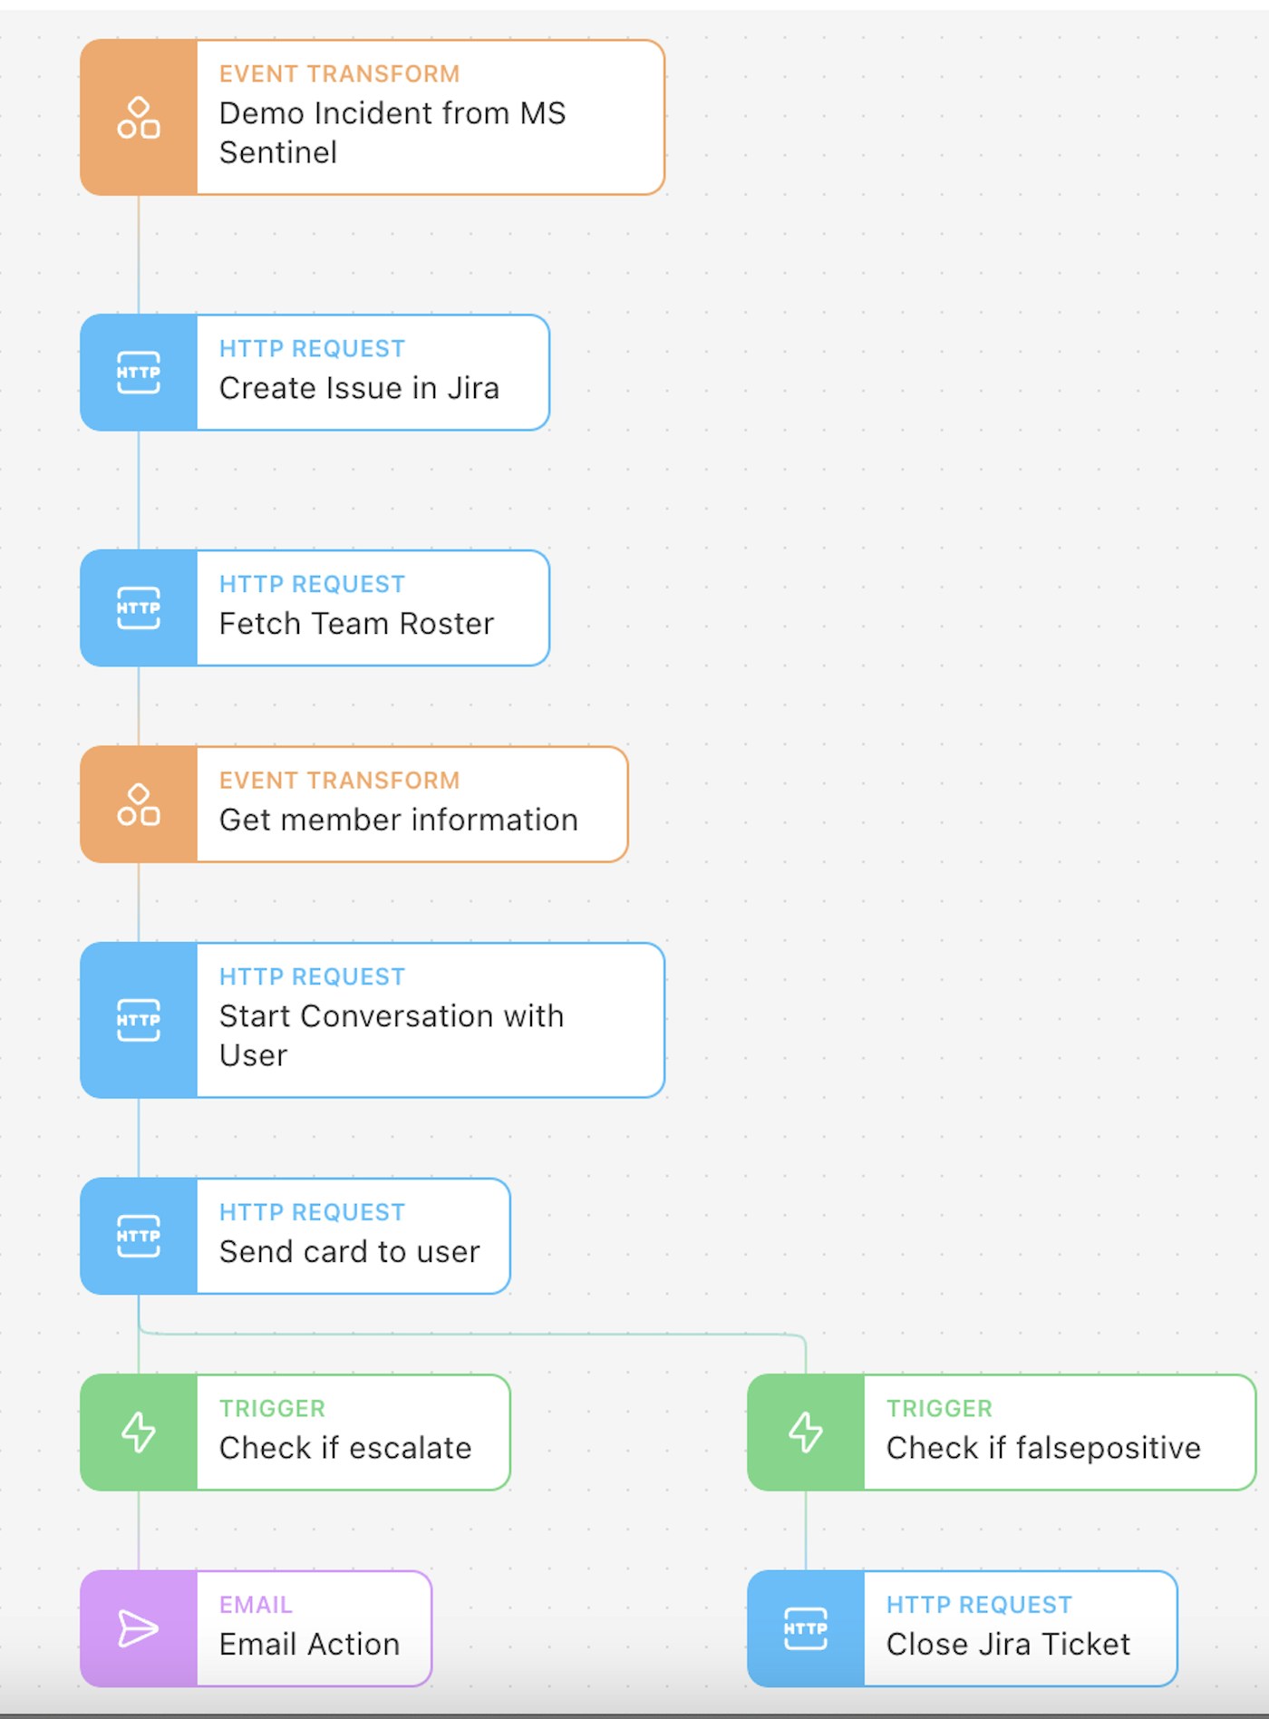The width and height of the screenshot is (1269, 1719).
Task: Select the "Close Jira Ticket" node title
Action: pos(1008,1645)
